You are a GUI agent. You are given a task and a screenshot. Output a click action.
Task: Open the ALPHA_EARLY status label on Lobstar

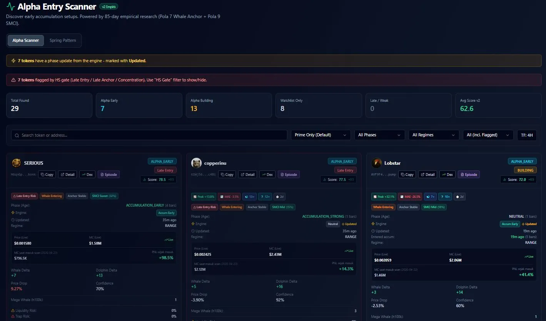pyautogui.click(x=522, y=161)
